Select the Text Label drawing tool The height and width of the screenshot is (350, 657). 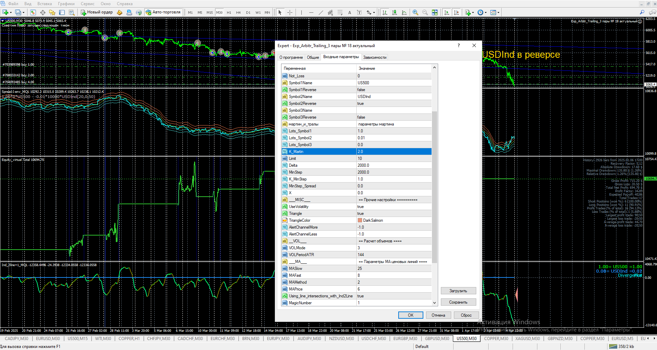coord(359,12)
